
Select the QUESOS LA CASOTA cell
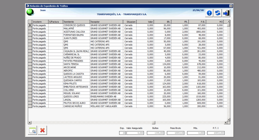tap(77, 74)
